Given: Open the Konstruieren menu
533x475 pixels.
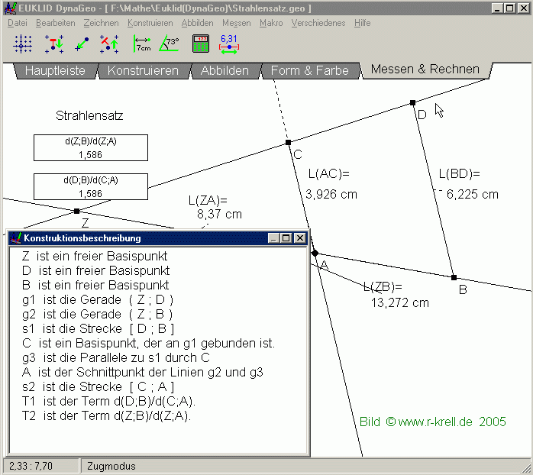Looking at the screenshot, I should point(150,23).
